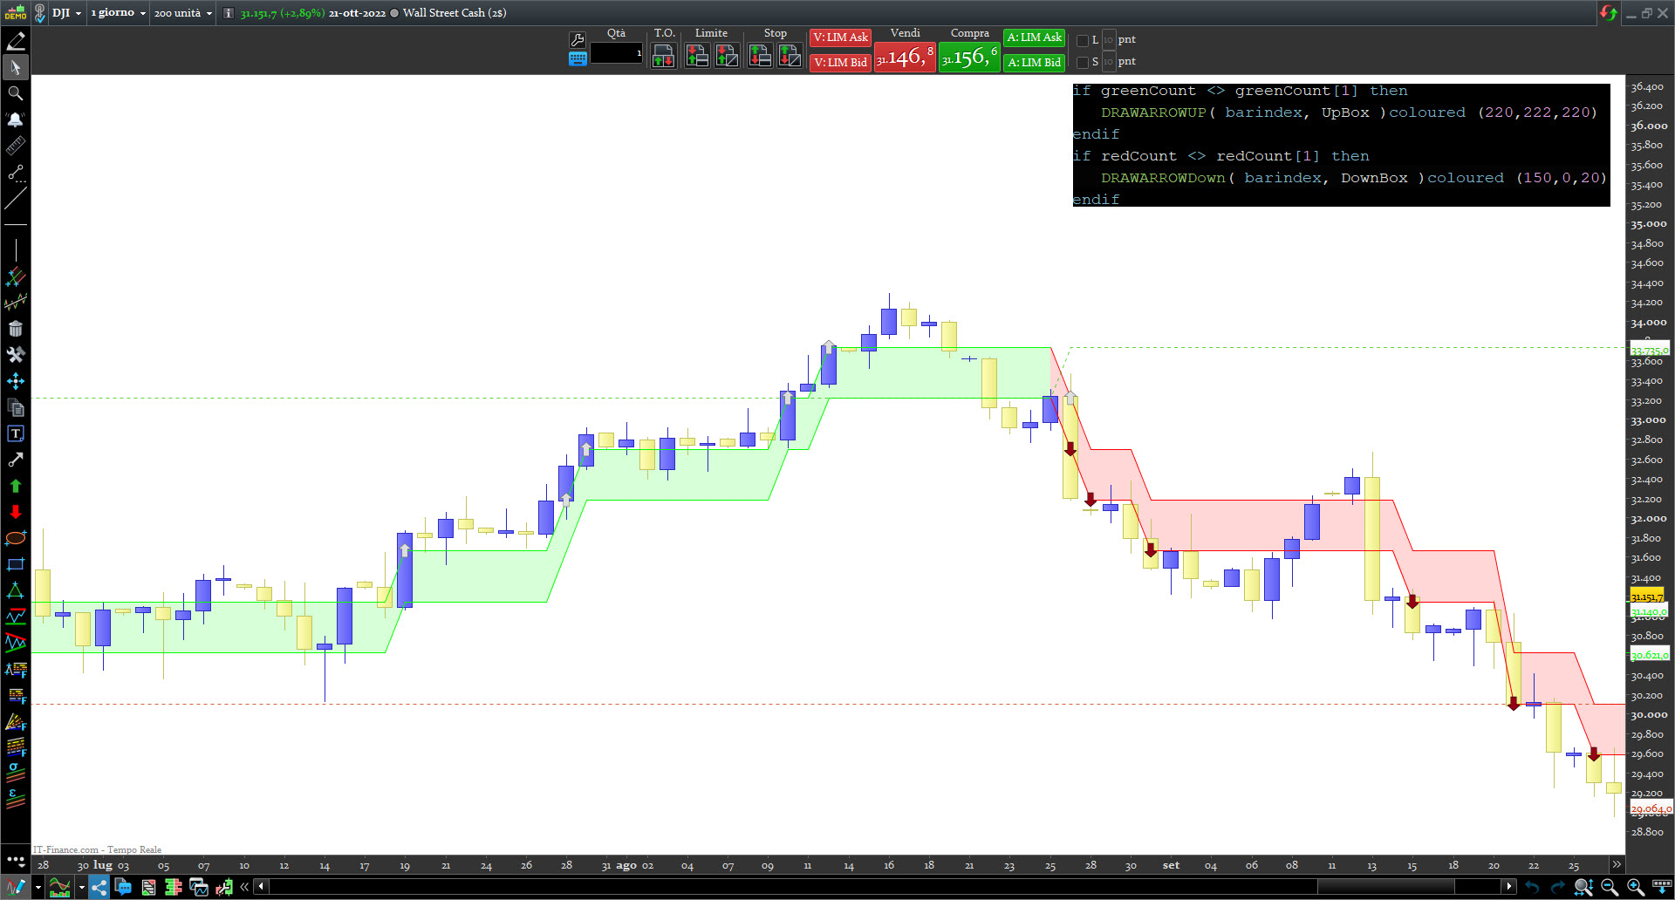The height and width of the screenshot is (900, 1675).
Task: Expand the indicators dropdown arrow
Action: coord(81,888)
